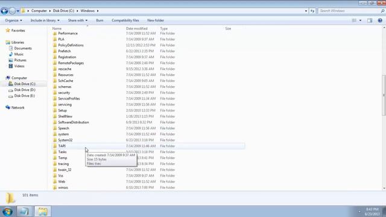Sort by the Date modified column header
Image resolution: width=386 pixels, height=217 pixels.
[x=137, y=28]
